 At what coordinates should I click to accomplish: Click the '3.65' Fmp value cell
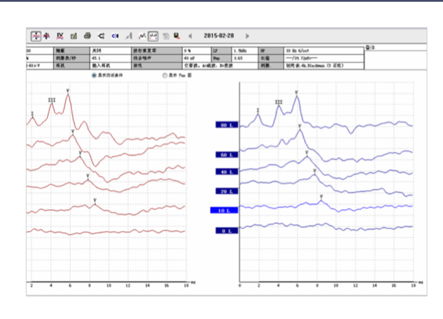[x=245, y=58]
